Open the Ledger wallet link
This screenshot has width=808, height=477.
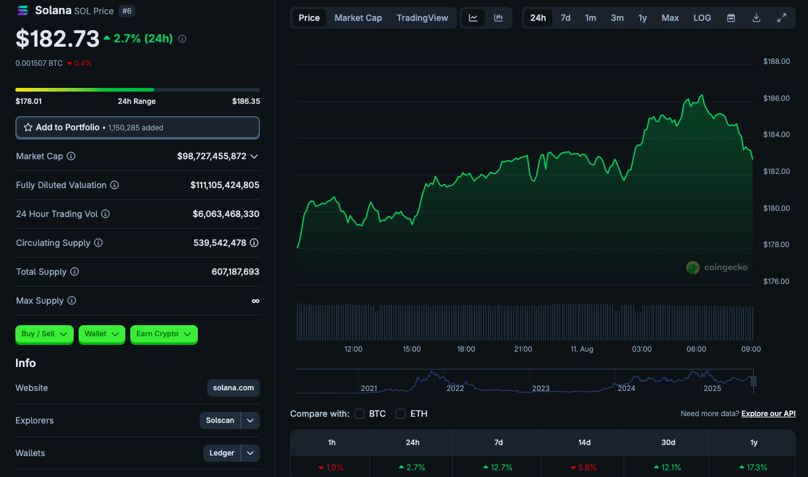click(x=222, y=453)
